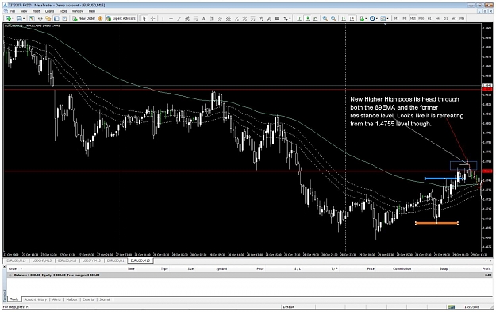496x312 pixels.
Task: Click the Default profile status bar entry
Action: pyautogui.click(x=288, y=306)
